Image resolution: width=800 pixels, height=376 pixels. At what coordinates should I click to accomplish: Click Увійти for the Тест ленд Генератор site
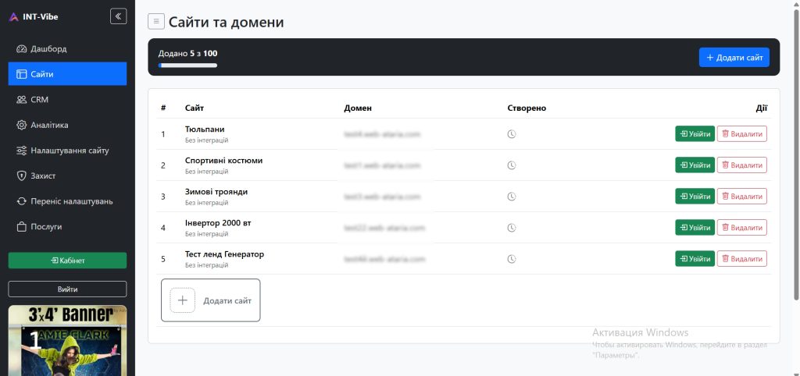[695, 258]
